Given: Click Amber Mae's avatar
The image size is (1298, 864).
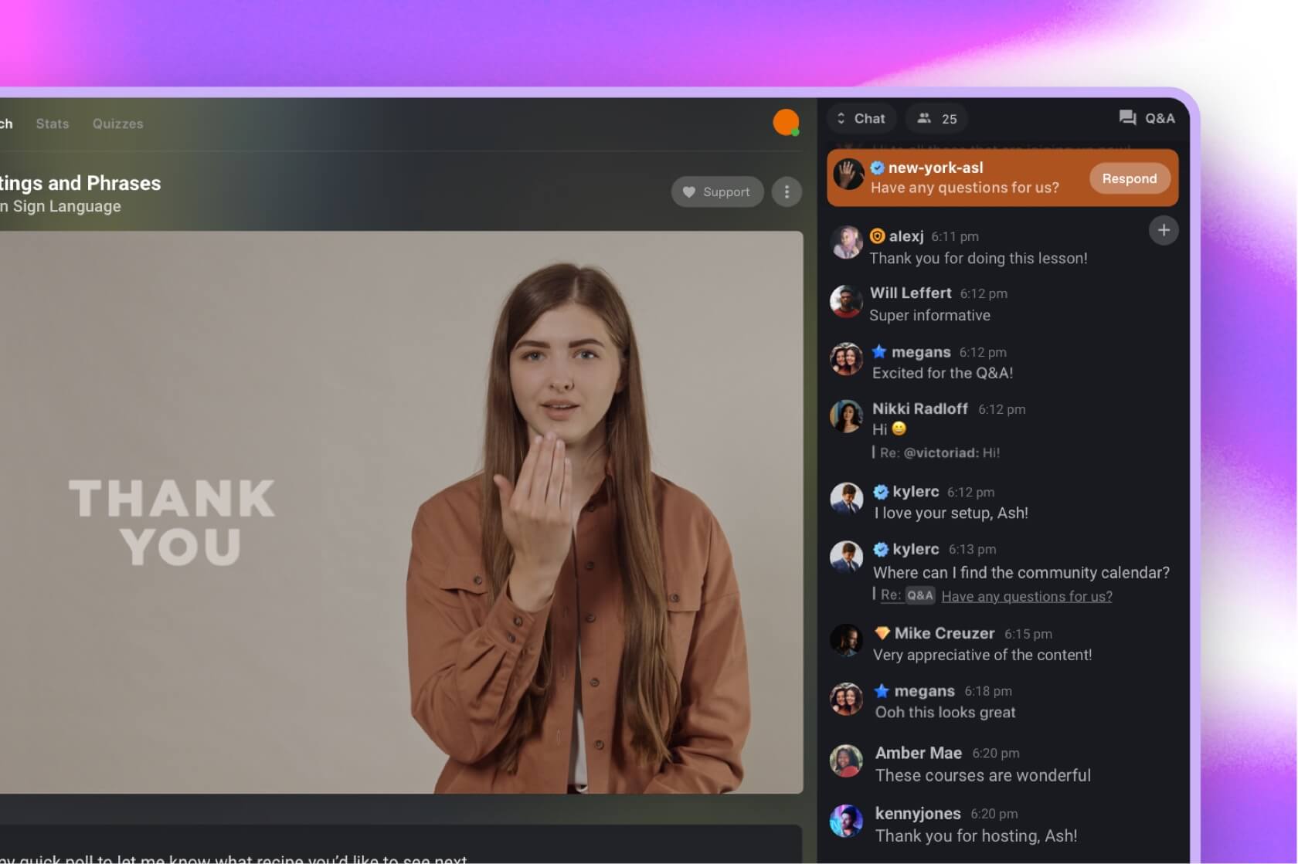Looking at the screenshot, I should point(846,761).
